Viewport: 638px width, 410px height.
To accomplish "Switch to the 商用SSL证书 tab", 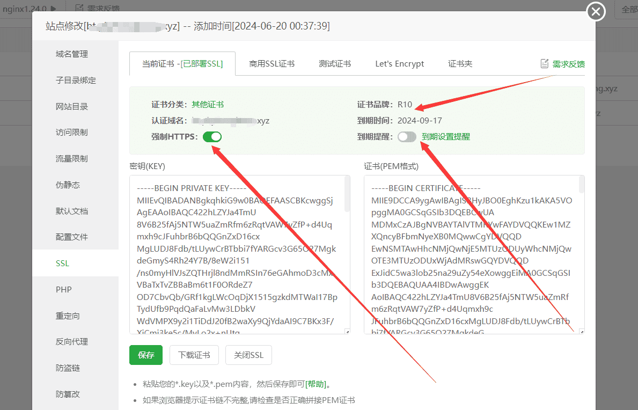I will click(272, 63).
